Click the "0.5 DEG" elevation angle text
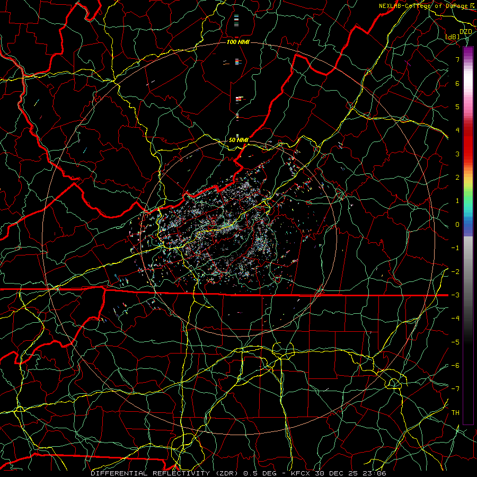 pos(260,473)
